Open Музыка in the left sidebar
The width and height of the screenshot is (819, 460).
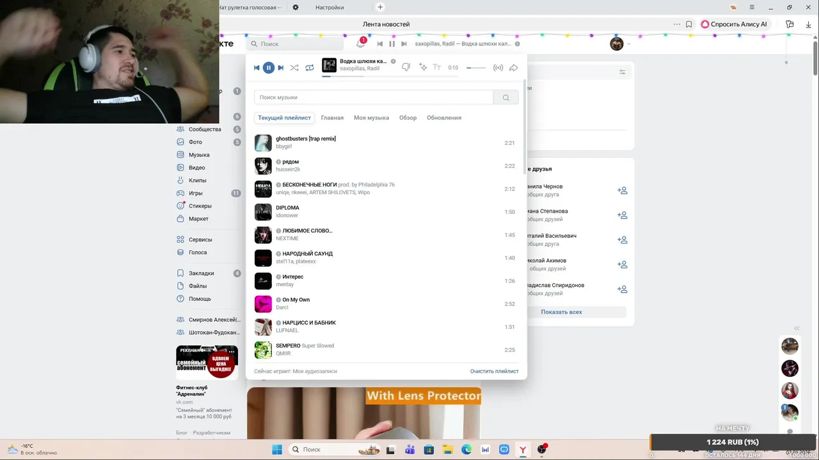[199, 155]
